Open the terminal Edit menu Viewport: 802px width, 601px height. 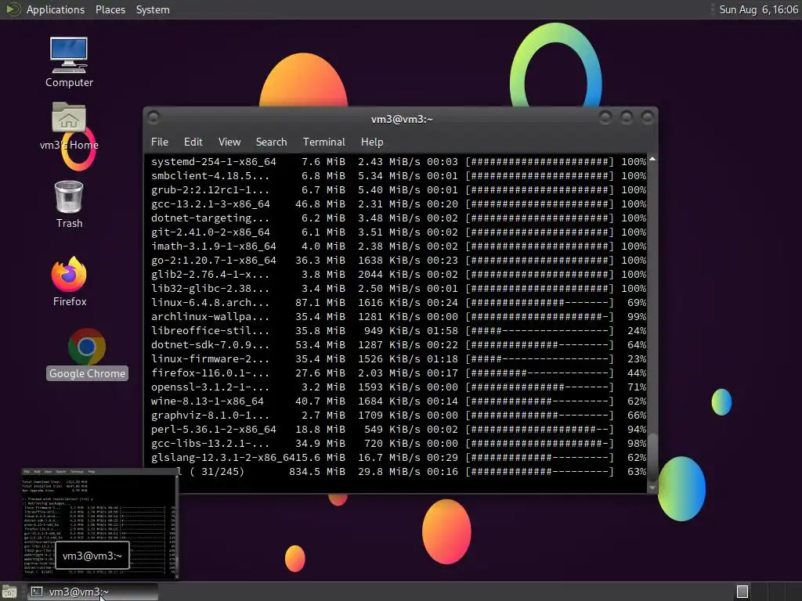coord(193,142)
